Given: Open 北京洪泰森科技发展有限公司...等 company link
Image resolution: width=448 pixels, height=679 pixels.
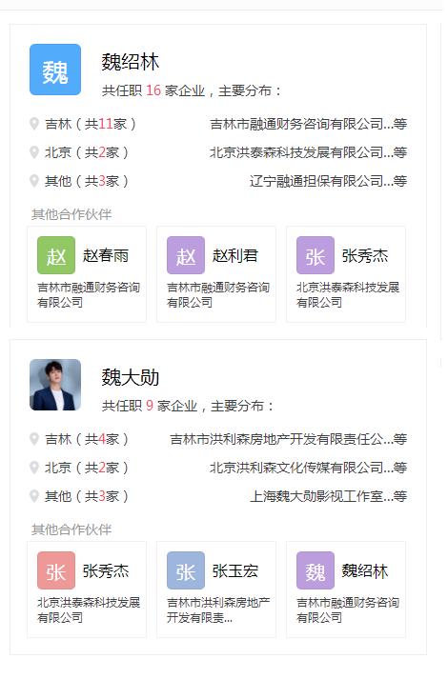Looking at the screenshot, I should pos(309,152).
